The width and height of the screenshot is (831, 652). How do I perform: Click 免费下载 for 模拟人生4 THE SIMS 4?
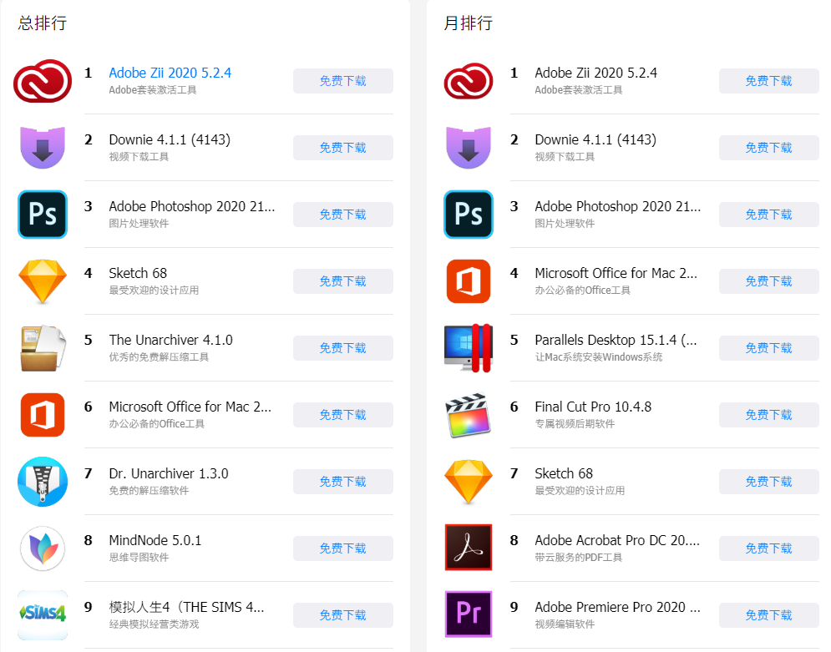coord(343,615)
